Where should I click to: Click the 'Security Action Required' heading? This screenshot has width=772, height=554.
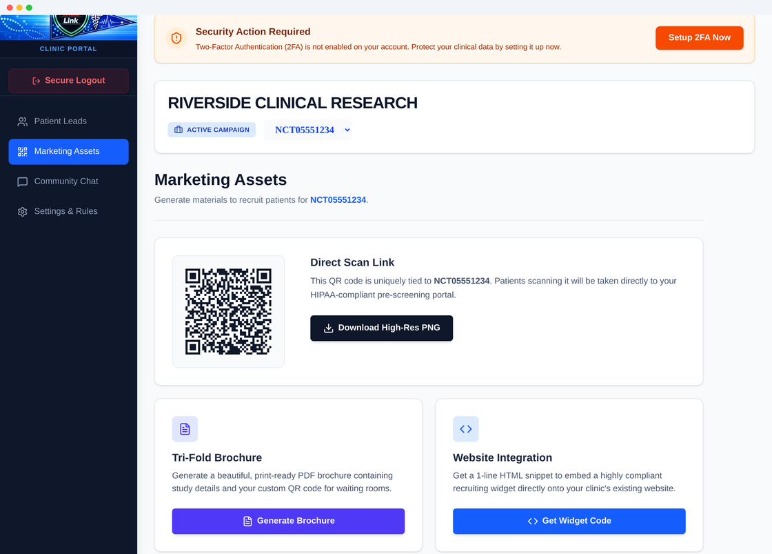coord(253,32)
